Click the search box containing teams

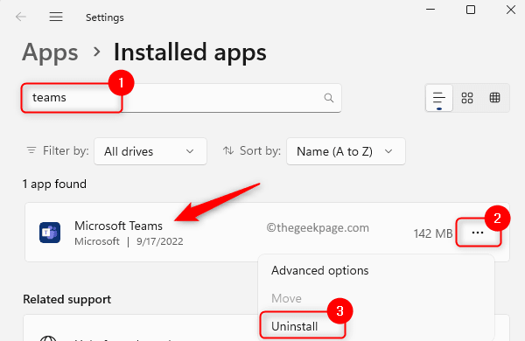click(181, 98)
